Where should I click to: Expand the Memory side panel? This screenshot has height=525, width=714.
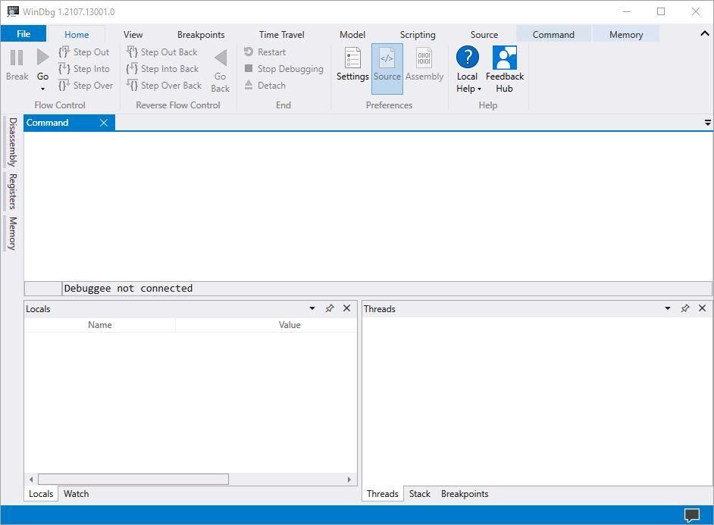click(x=12, y=233)
